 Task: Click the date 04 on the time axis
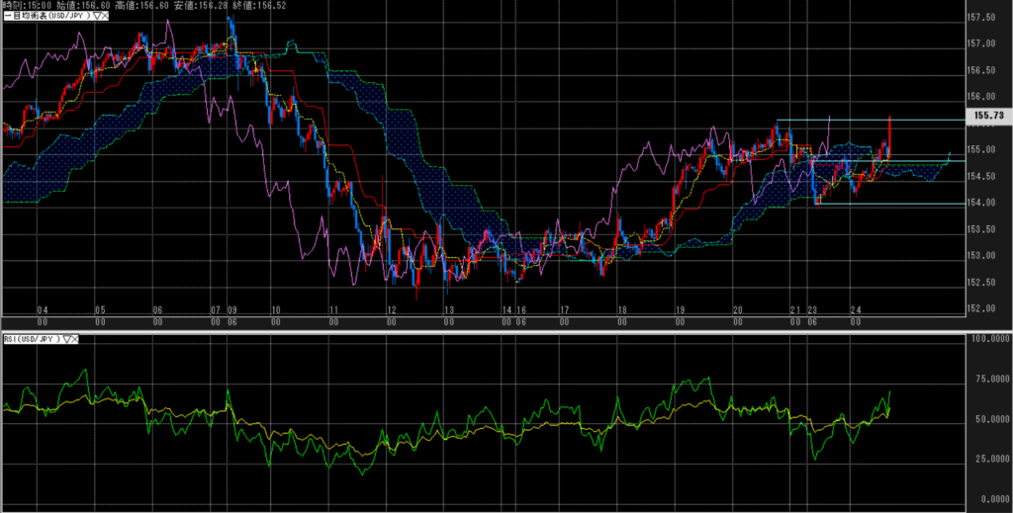(x=42, y=309)
